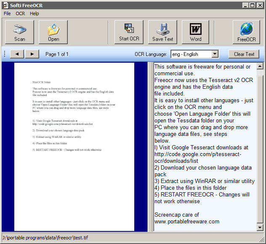
Task: Click the window resize grip in corner
Action: [x=262, y=240]
